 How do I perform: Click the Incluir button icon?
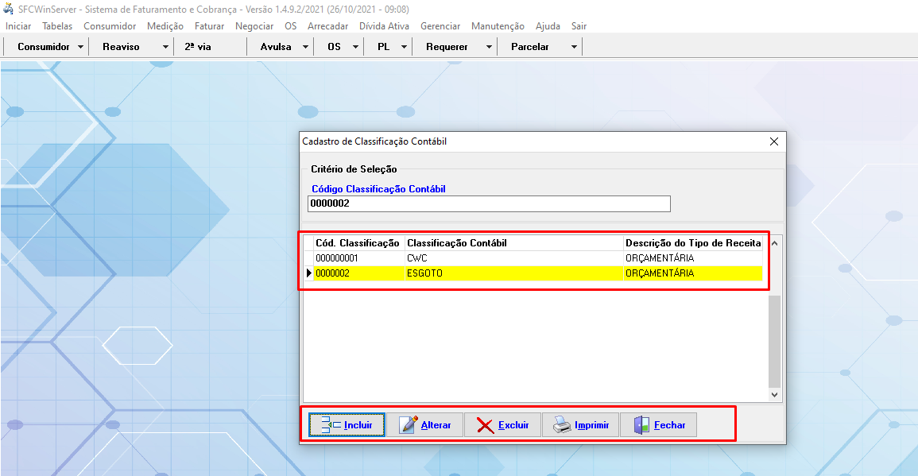tap(331, 425)
